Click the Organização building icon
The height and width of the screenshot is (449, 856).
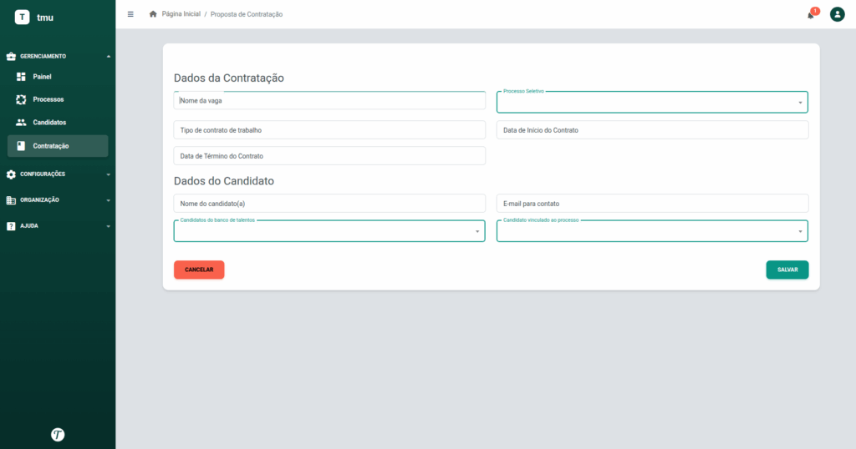tap(11, 200)
